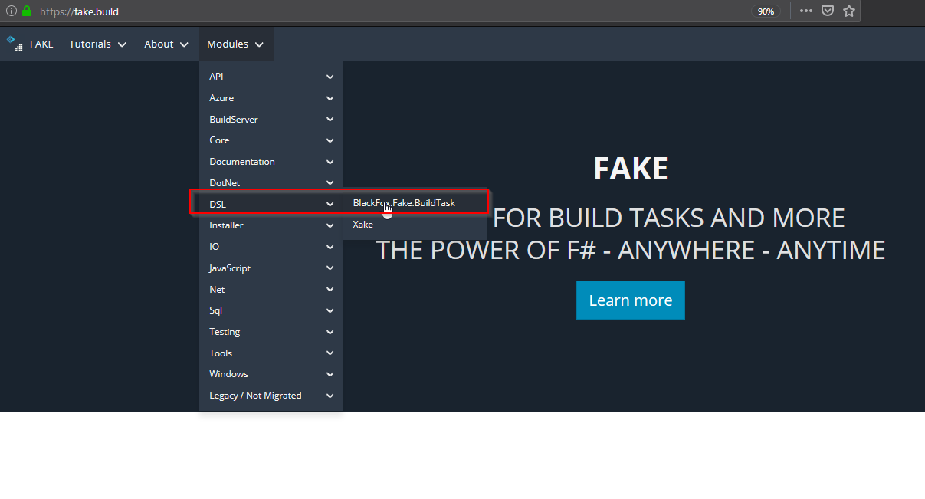Viewport: 925px width, 499px height.
Task: Click the Learn more button
Action: point(630,300)
